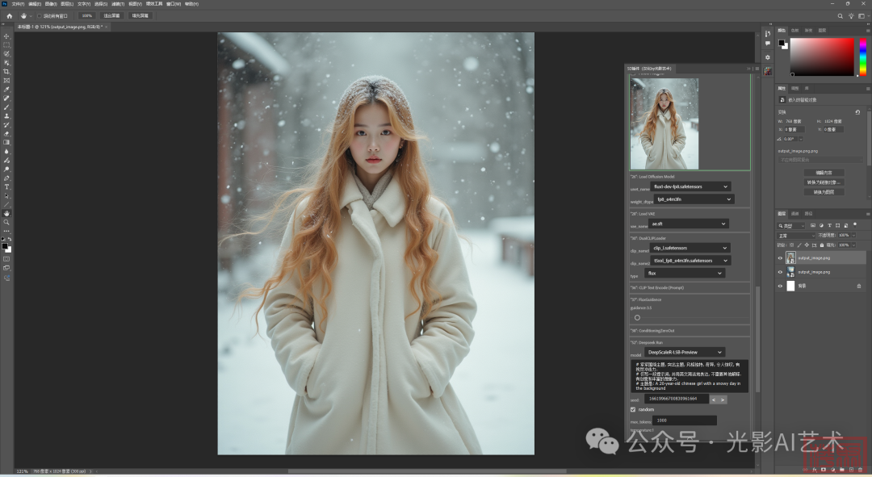
Task: Select the Crop tool
Action: 6,72
